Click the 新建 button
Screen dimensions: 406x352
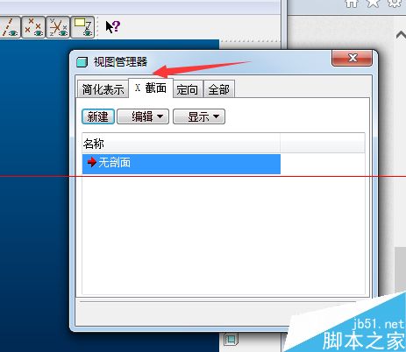pyautogui.click(x=98, y=116)
